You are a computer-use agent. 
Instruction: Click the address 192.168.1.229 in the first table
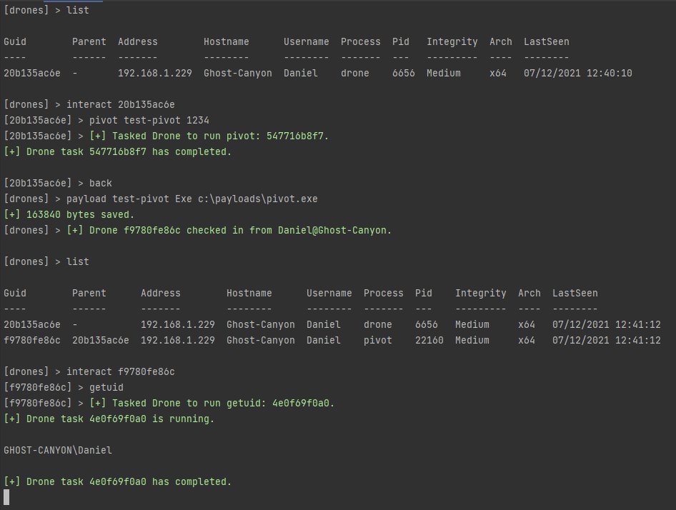click(155, 74)
